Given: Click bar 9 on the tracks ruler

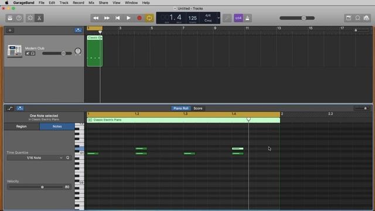Looking at the screenshot, I should (x=215, y=28).
